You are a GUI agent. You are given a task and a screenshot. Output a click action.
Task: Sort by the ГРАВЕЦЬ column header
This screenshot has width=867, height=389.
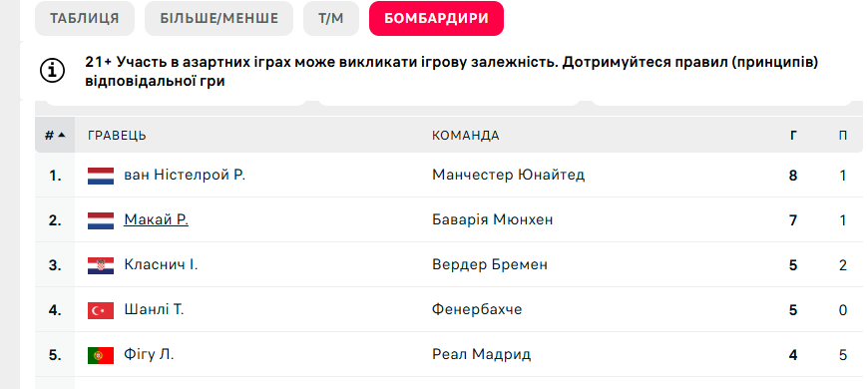pos(117,136)
